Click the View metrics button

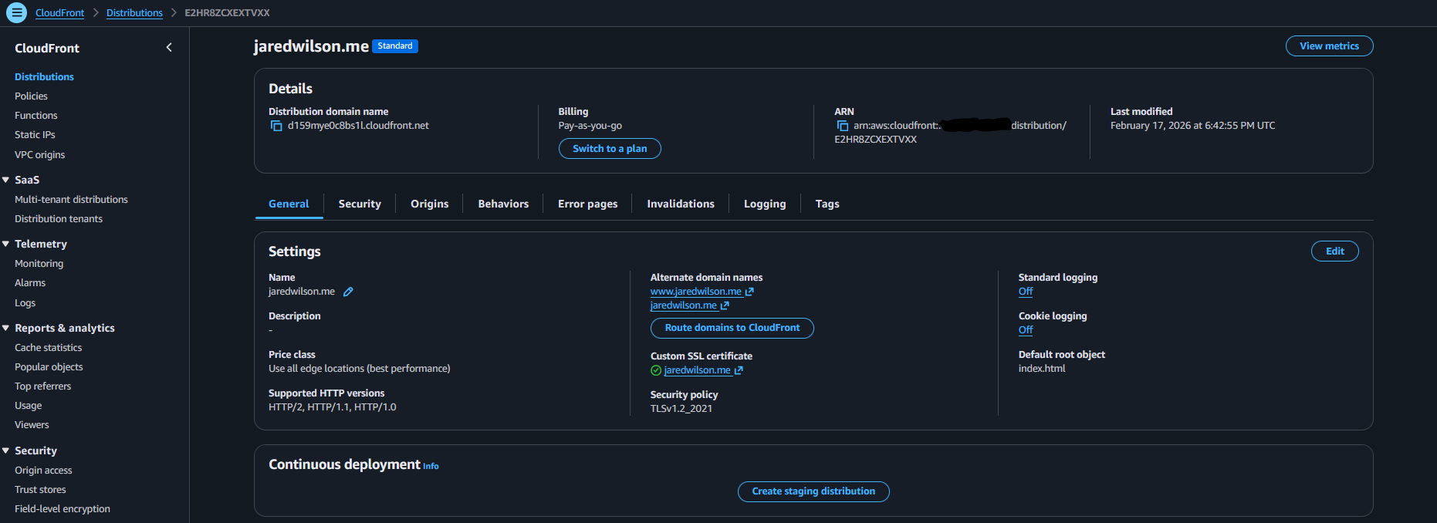1329,46
